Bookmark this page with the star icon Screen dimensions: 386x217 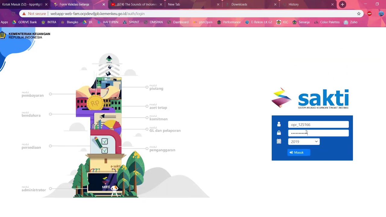(359, 14)
